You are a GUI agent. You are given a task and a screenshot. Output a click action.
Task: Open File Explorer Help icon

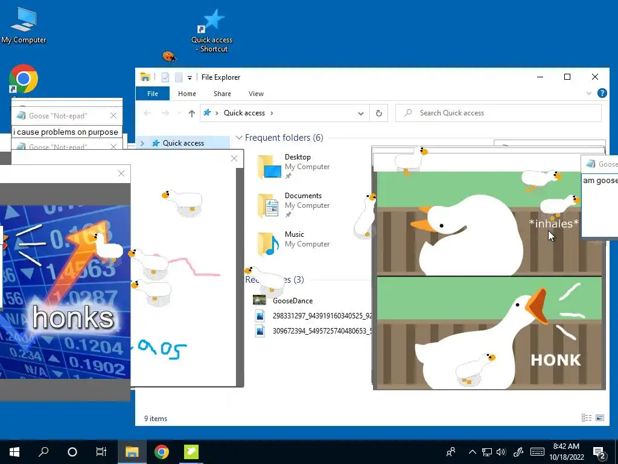[602, 93]
